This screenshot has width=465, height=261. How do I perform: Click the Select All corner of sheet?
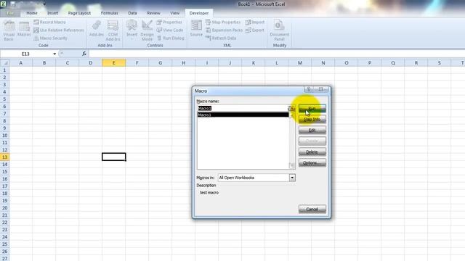4,63
